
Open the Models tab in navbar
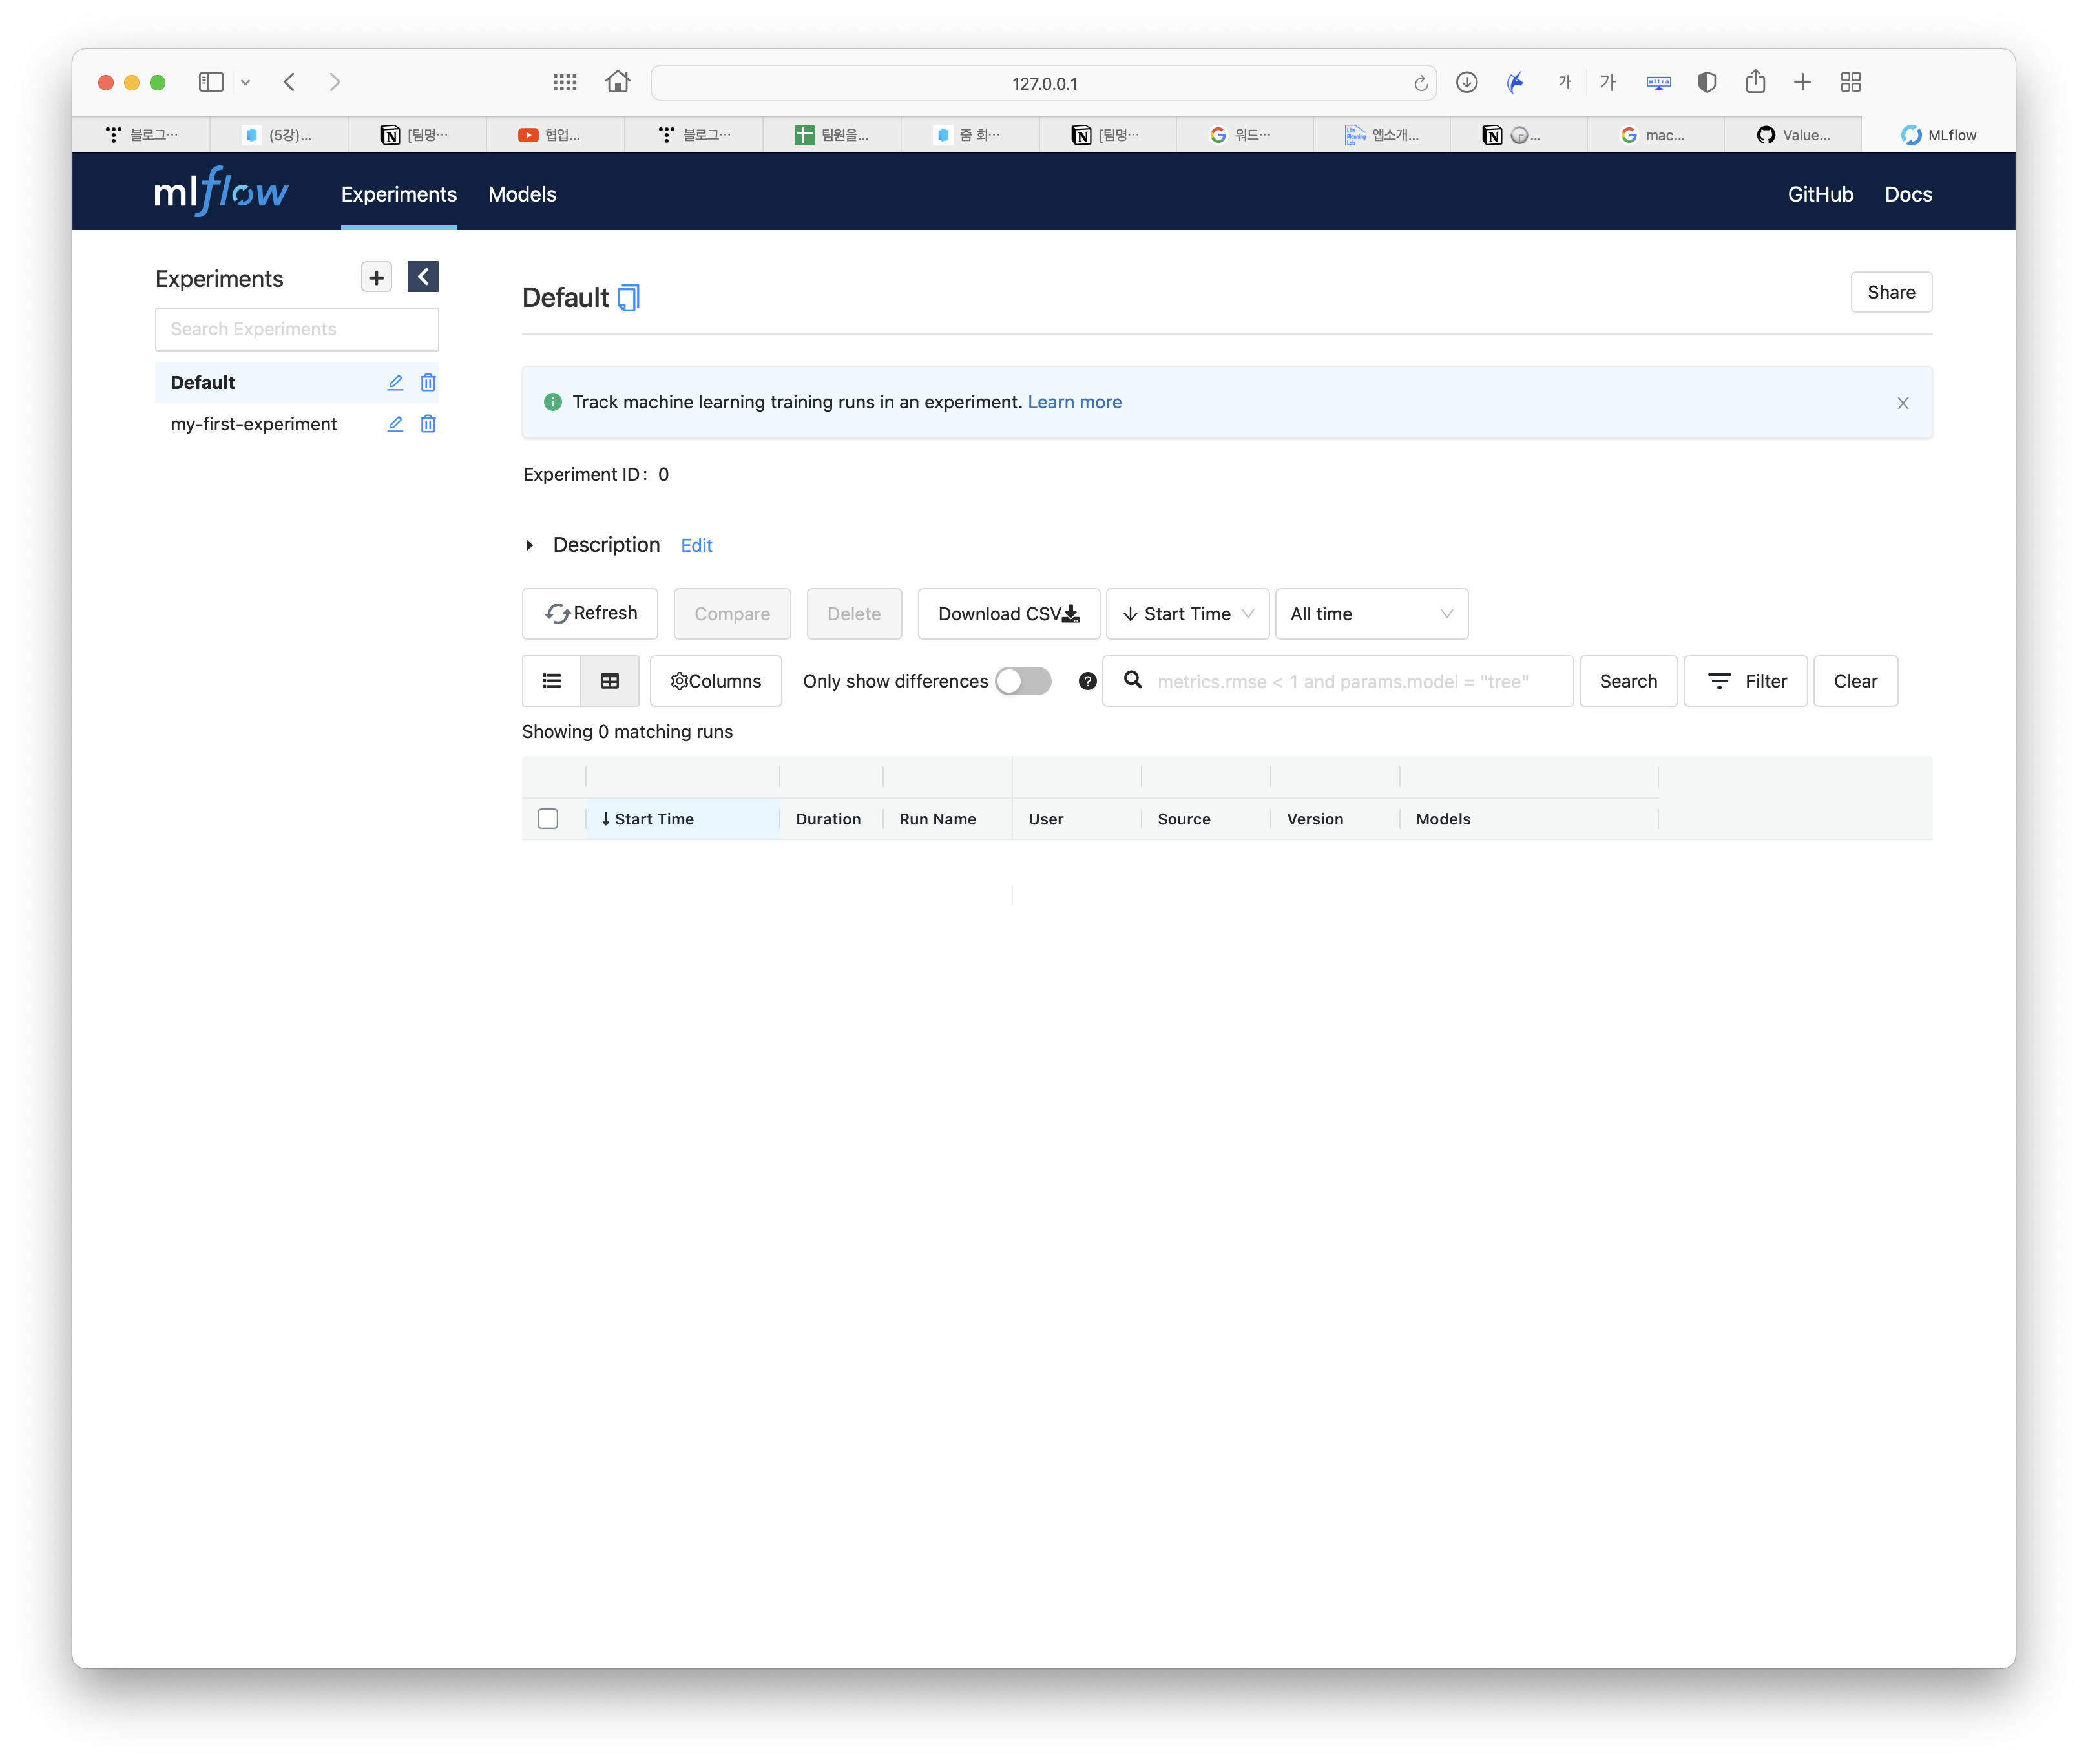pos(522,194)
